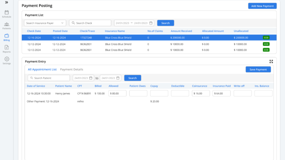Open the Search Insurance Payer dropdown
The image size is (285, 160).
(x=45, y=23)
